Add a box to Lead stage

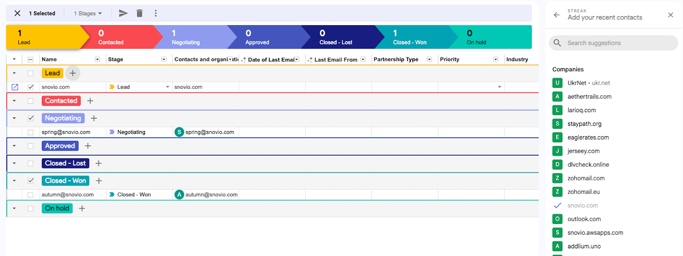pos(73,73)
